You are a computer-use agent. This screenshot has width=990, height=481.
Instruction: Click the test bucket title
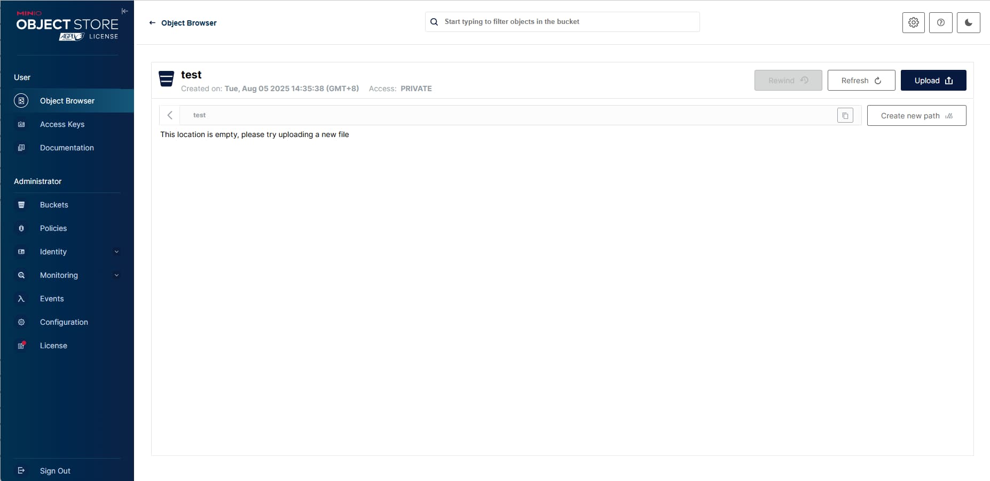point(191,75)
